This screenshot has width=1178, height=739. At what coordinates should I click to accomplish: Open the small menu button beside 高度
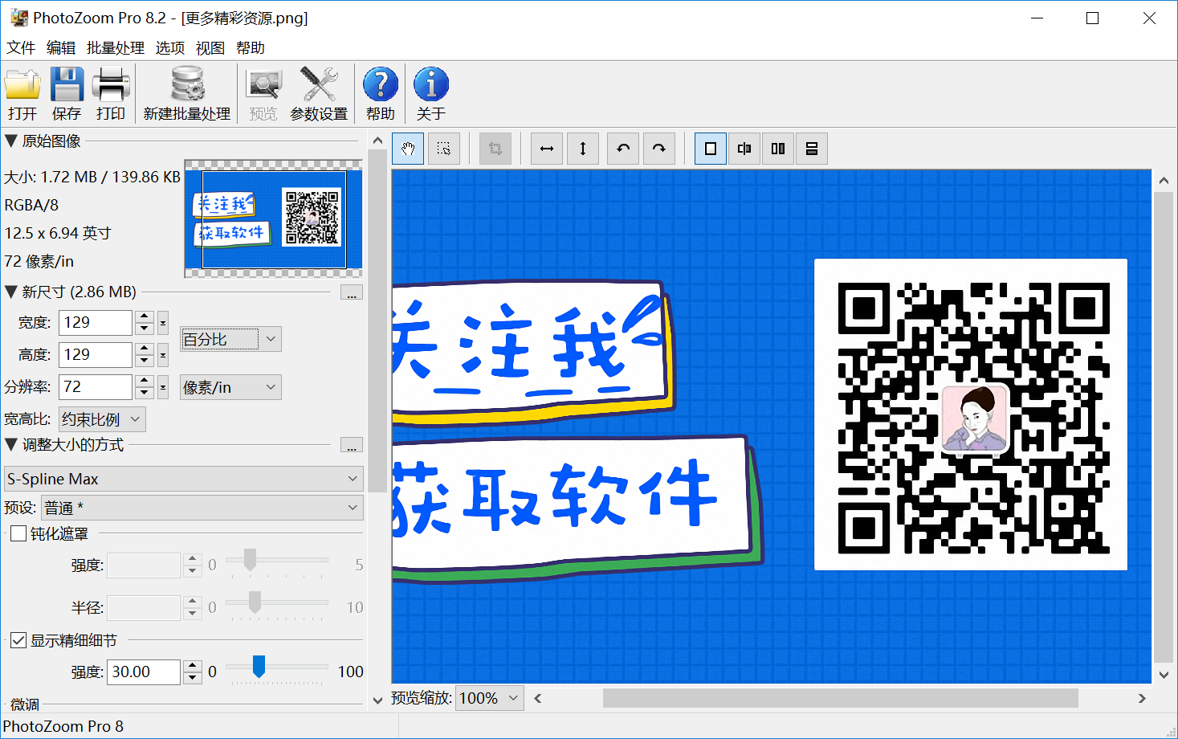click(x=163, y=355)
